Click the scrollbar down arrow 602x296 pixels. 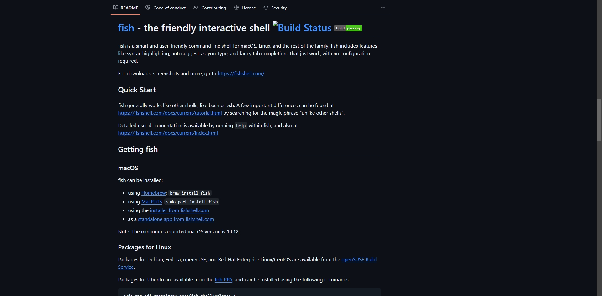(x=599, y=293)
